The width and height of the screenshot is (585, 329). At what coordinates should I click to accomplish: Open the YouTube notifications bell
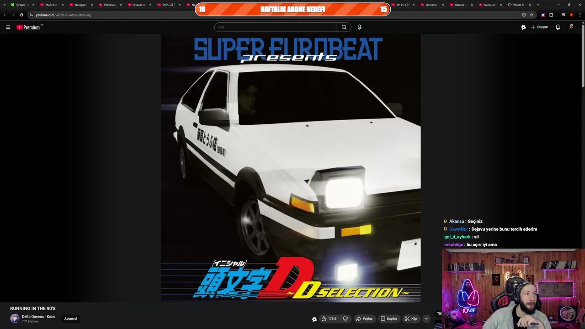[558, 27]
